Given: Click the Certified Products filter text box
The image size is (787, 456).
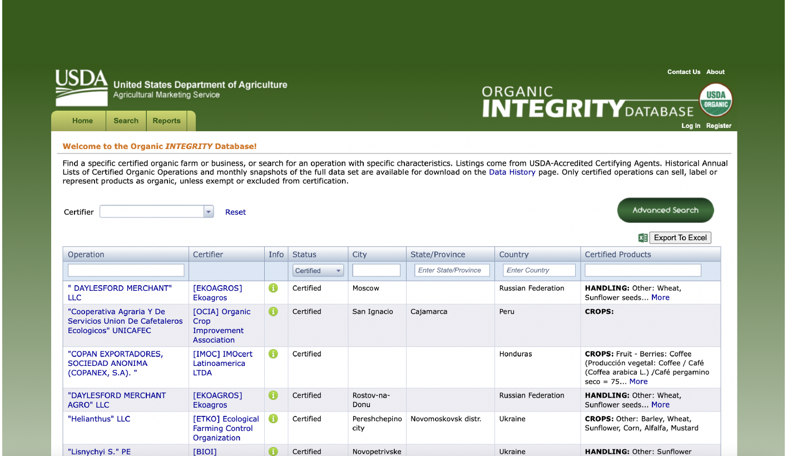Looking at the screenshot, I should pos(643,270).
